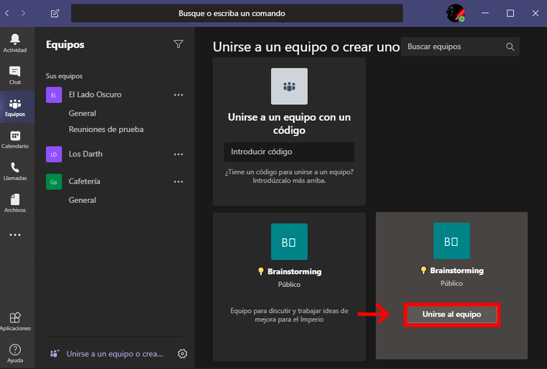
Task: Switch to the Chat section
Action: click(15, 74)
